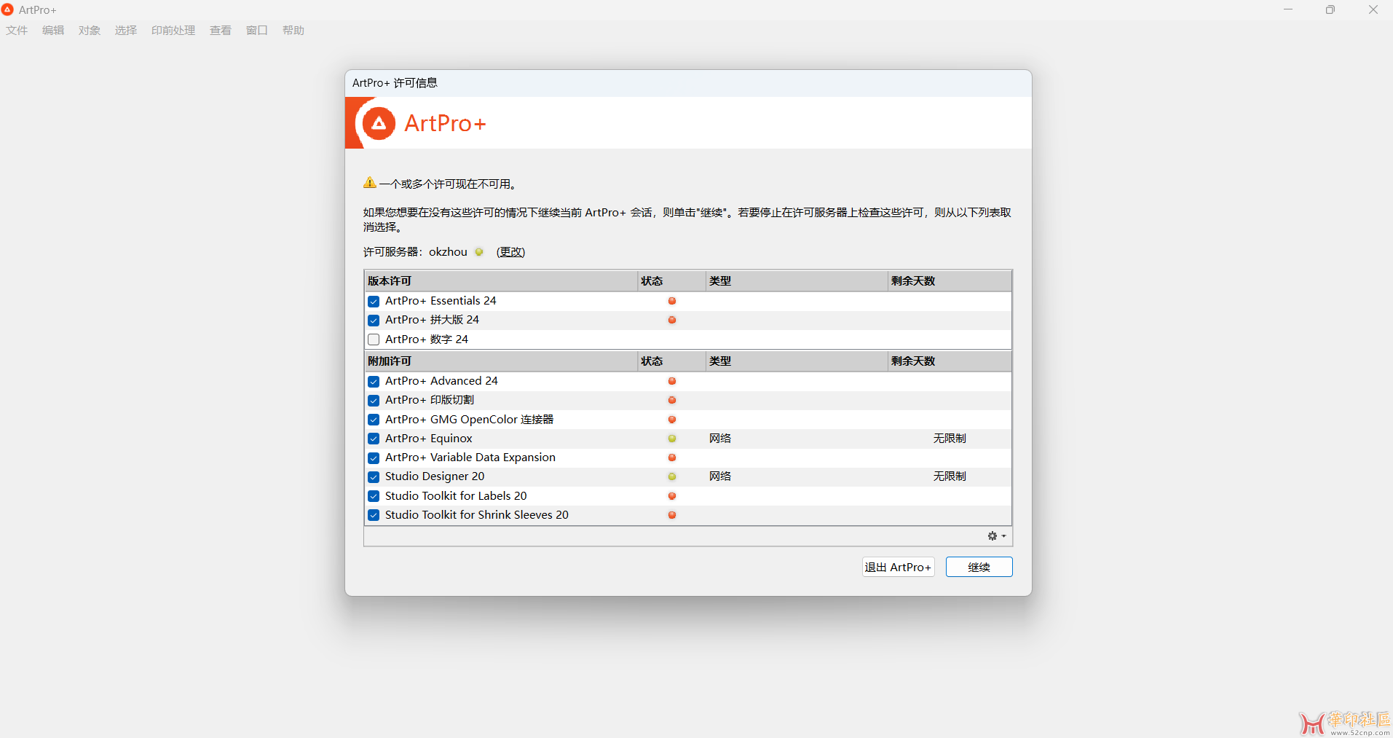
Task: Uncheck Studio Toolkit for Labels 20
Action: click(x=374, y=496)
